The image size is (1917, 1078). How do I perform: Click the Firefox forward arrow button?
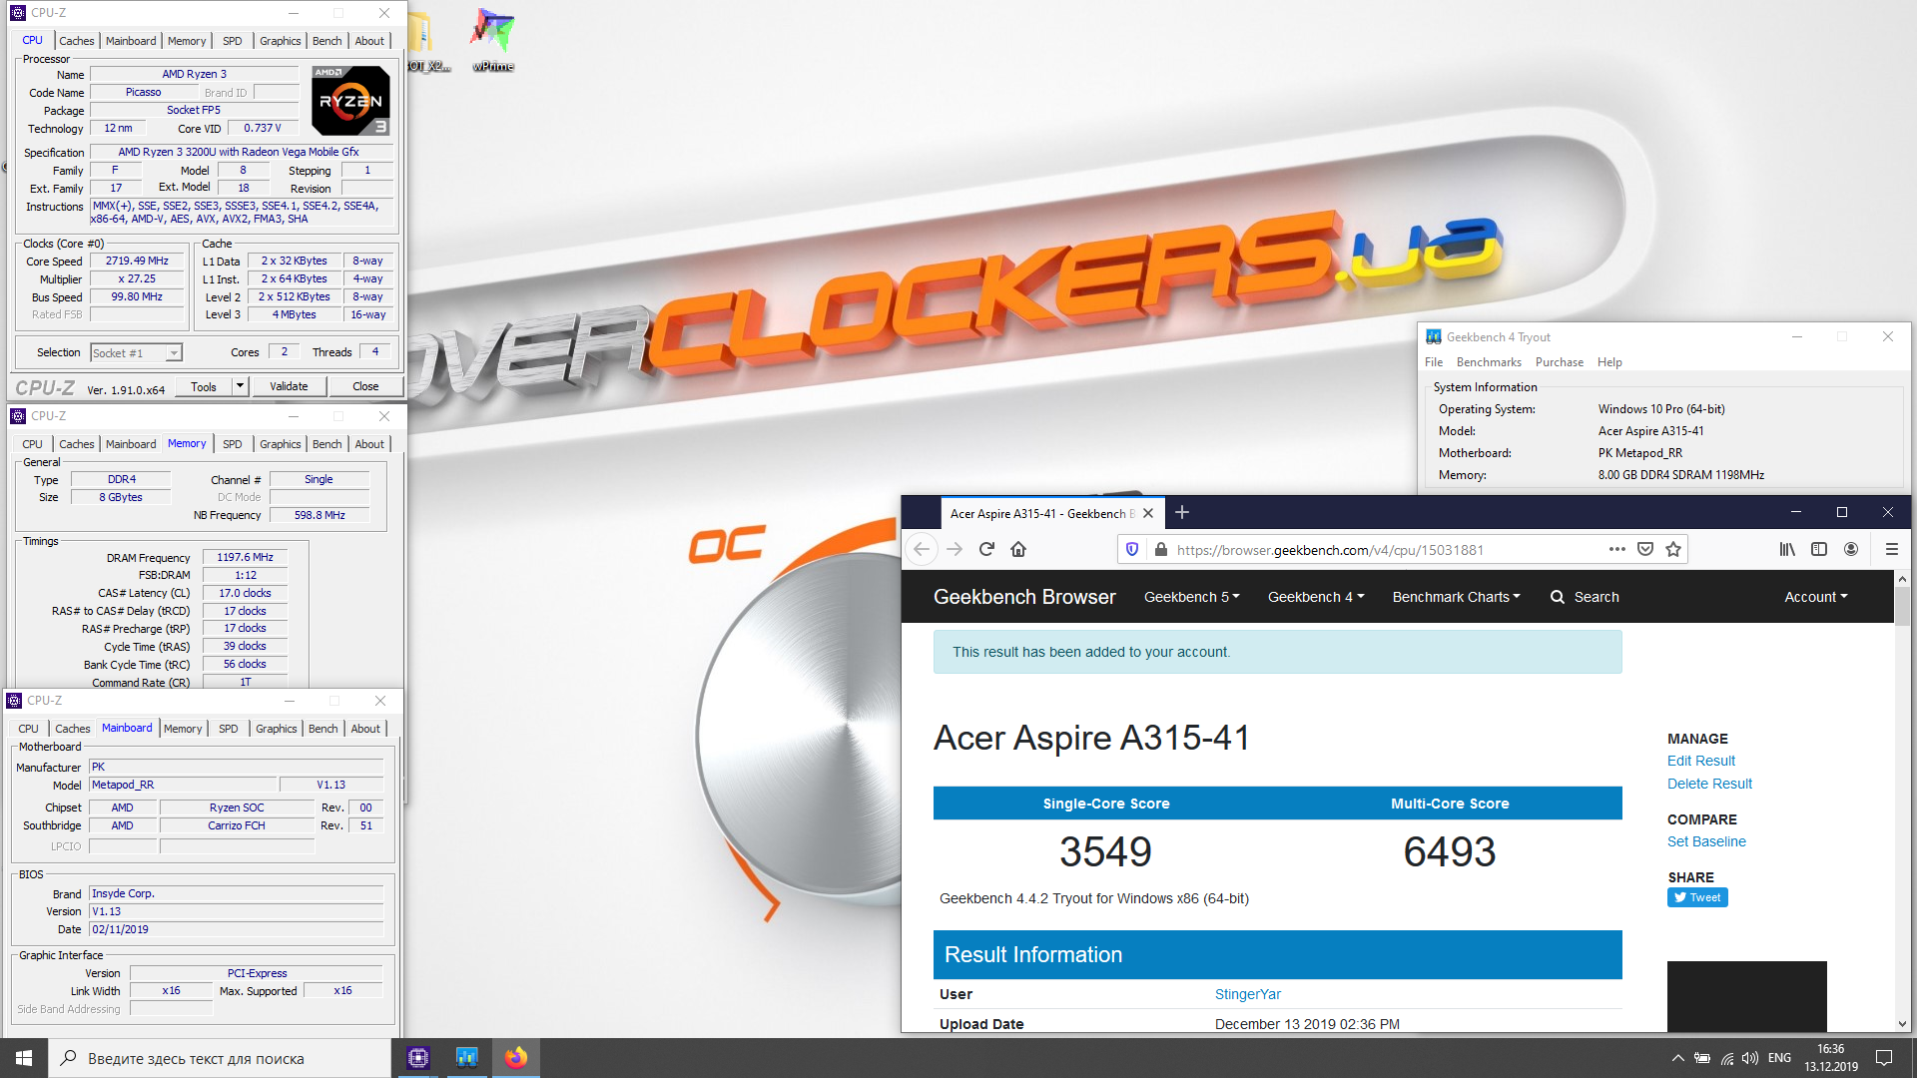tap(955, 549)
